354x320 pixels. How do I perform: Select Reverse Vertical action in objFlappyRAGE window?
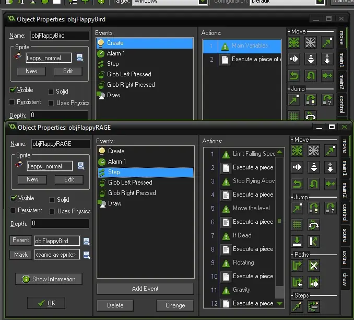[314, 184]
